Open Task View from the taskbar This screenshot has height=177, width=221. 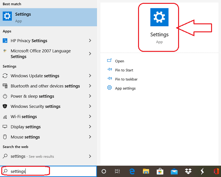pyautogui.click(x=117, y=171)
